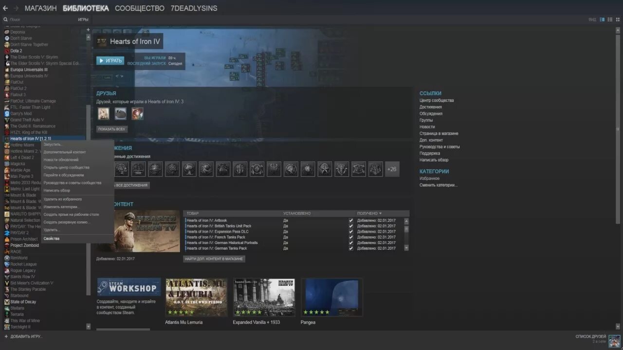The width and height of the screenshot is (623, 350).
Task: Toggle British Tanks Unit Pack checkbox
Action: (351, 226)
